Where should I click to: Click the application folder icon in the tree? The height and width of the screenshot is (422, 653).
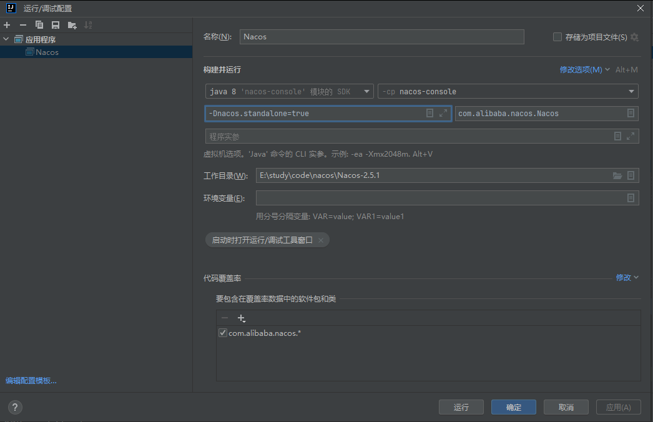pyautogui.click(x=18, y=39)
